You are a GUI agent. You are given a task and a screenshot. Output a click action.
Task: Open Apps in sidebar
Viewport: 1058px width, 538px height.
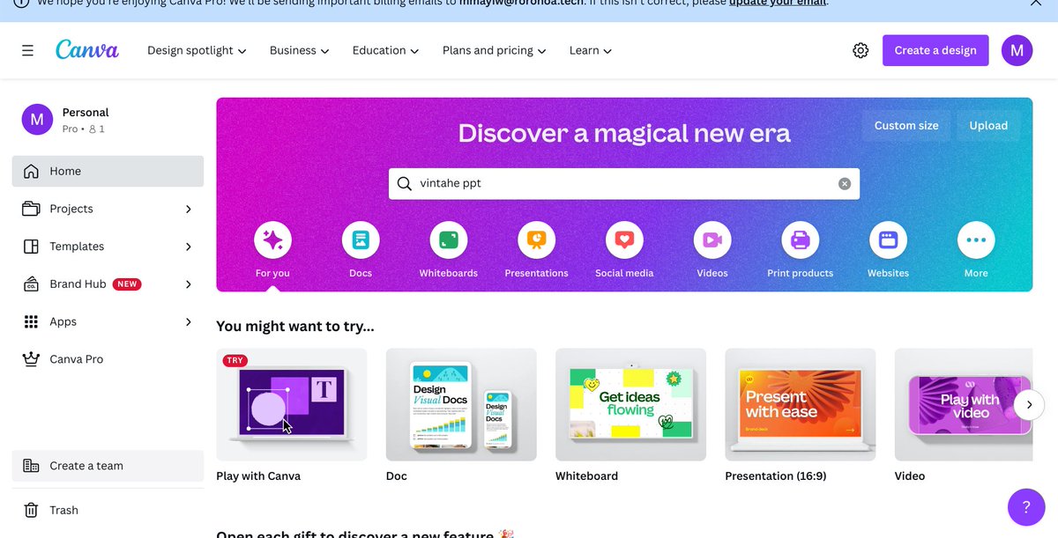(108, 321)
